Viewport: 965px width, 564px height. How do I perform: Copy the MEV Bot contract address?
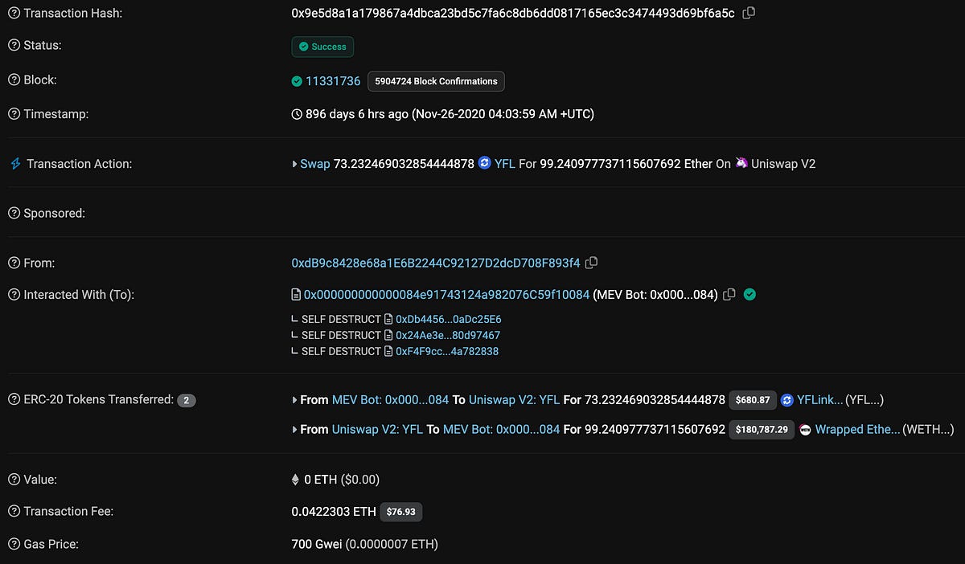point(729,295)
